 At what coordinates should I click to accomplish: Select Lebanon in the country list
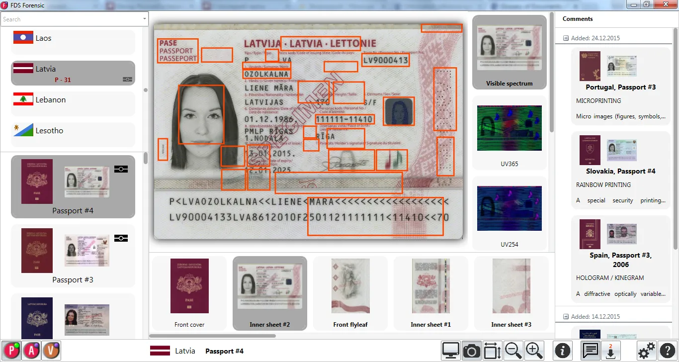click(73, 100)
